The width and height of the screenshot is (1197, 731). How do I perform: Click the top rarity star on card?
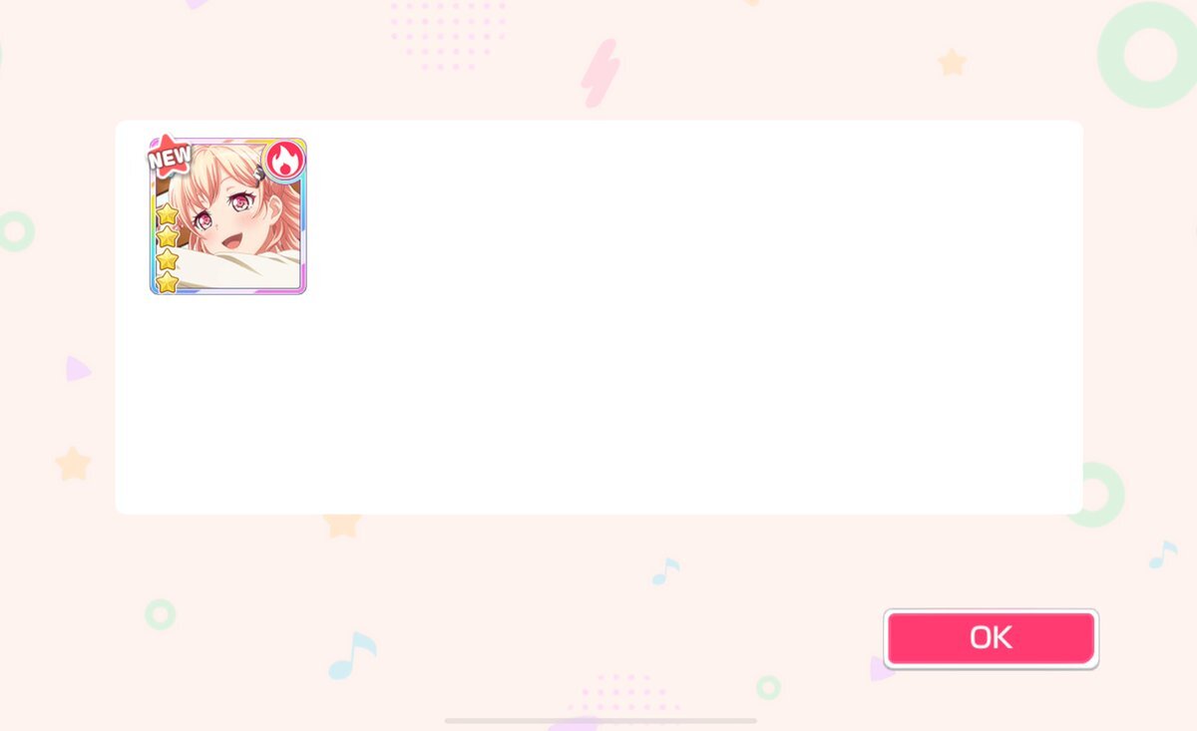168,214
